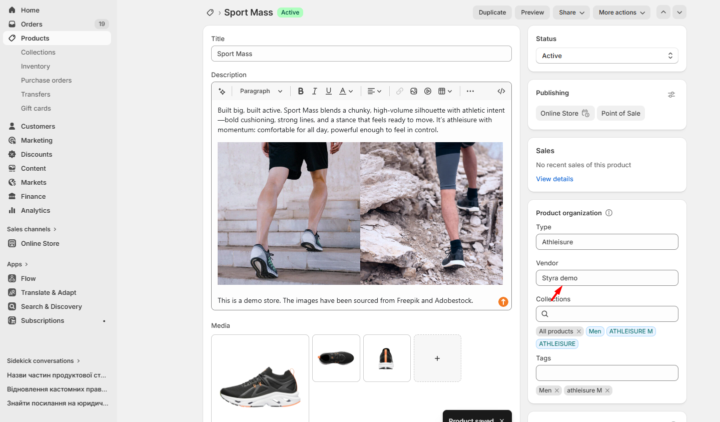Image resolution: width=720 pixels, height=422 pixels.
Task: Toggle italic formatting in description editor
Action: (x=315, y=91)
